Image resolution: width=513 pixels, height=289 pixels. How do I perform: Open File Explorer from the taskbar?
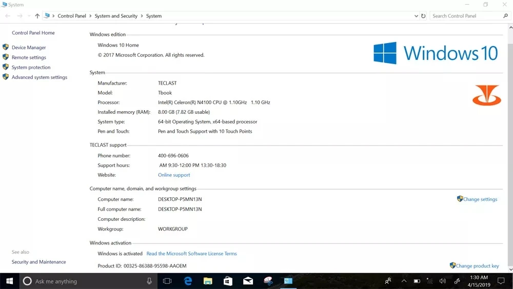point(208,281)
